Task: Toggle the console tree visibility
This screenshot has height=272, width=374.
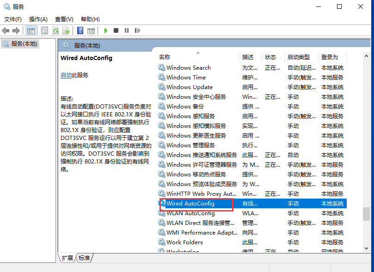Action: pos(30,30)
